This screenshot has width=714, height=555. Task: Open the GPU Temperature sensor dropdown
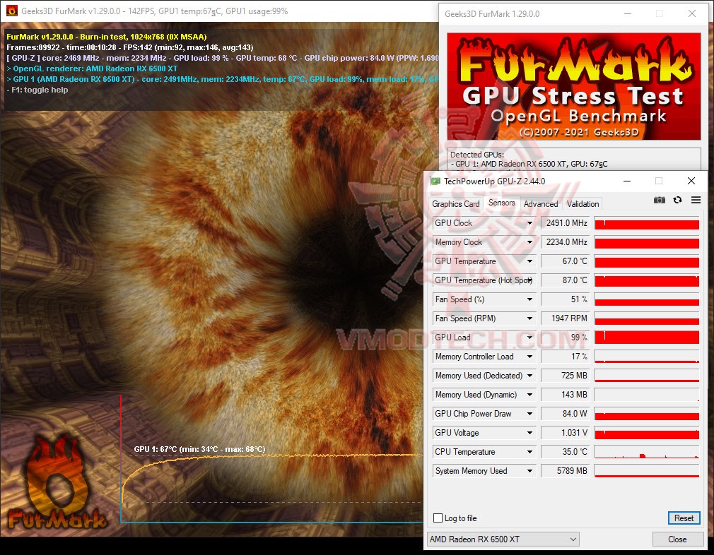coord(529,261)
